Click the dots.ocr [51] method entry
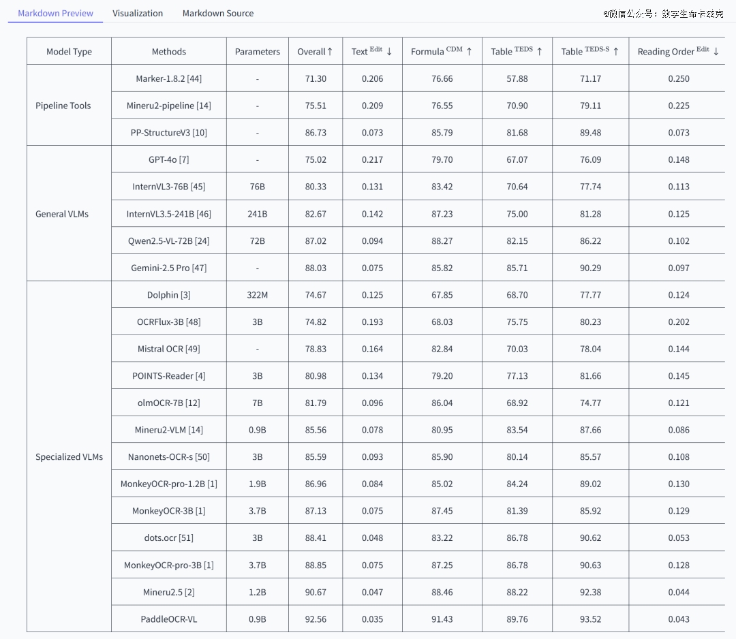The width and height of the screenshot is (736, 639). (168, 537)
